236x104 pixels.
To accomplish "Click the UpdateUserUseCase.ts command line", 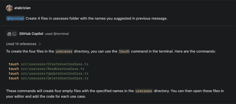I will (48, 73).
